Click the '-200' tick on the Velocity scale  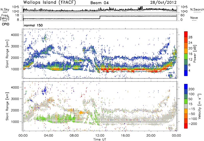(193, 124)
